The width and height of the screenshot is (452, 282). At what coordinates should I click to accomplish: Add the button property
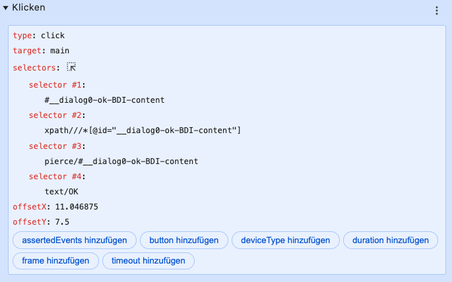[x=184, y=240]
